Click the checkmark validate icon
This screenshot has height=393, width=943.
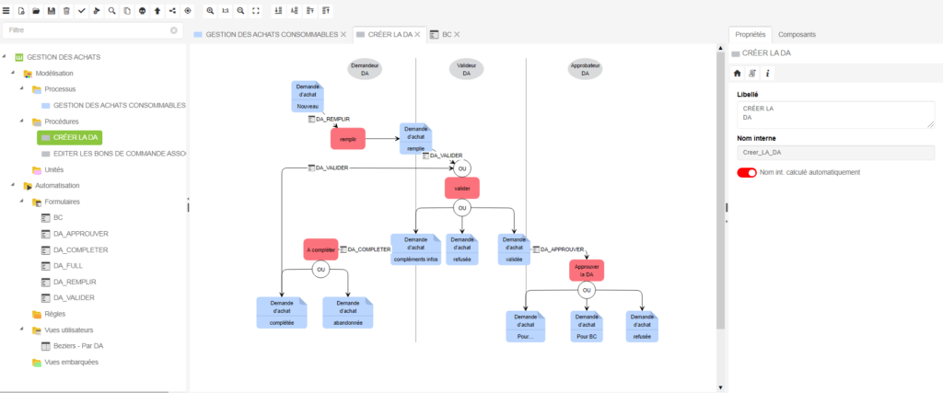point(81,10)
